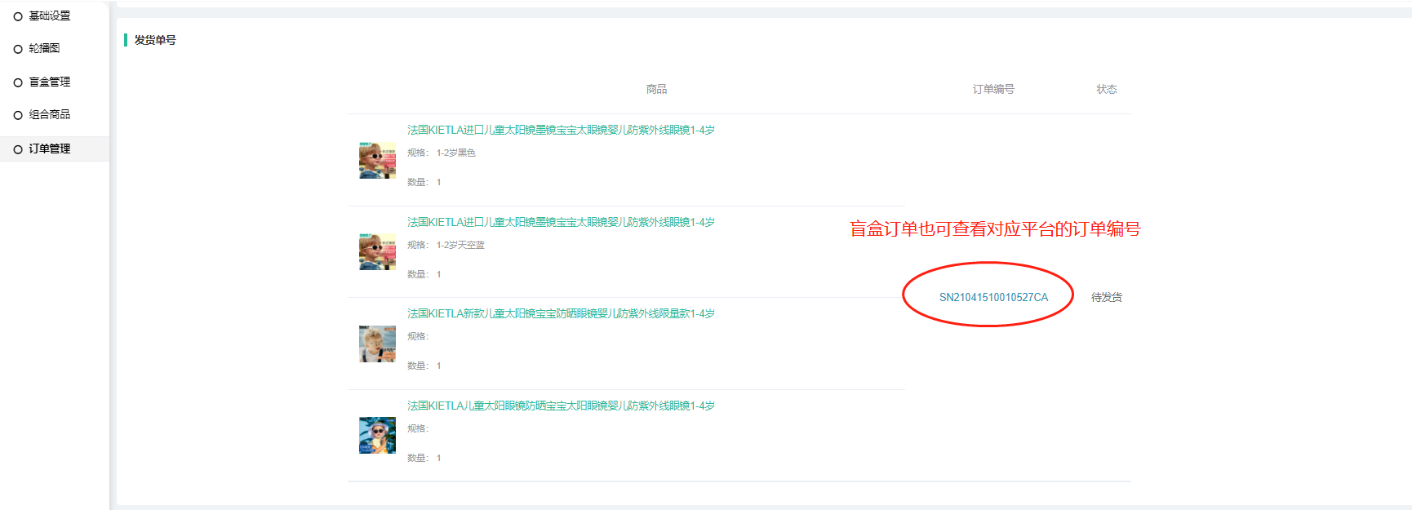Click the circle icon beside 订单管理

18,149
